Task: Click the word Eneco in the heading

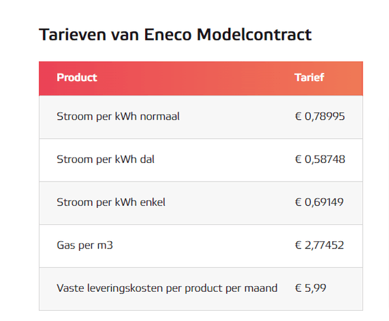Action: 168,34
